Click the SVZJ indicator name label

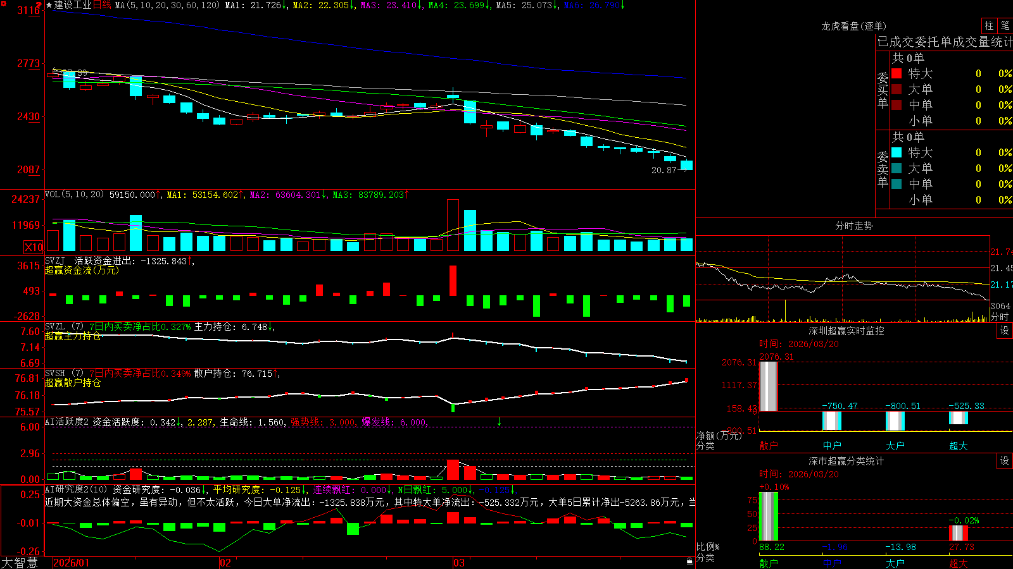point(55,260)
